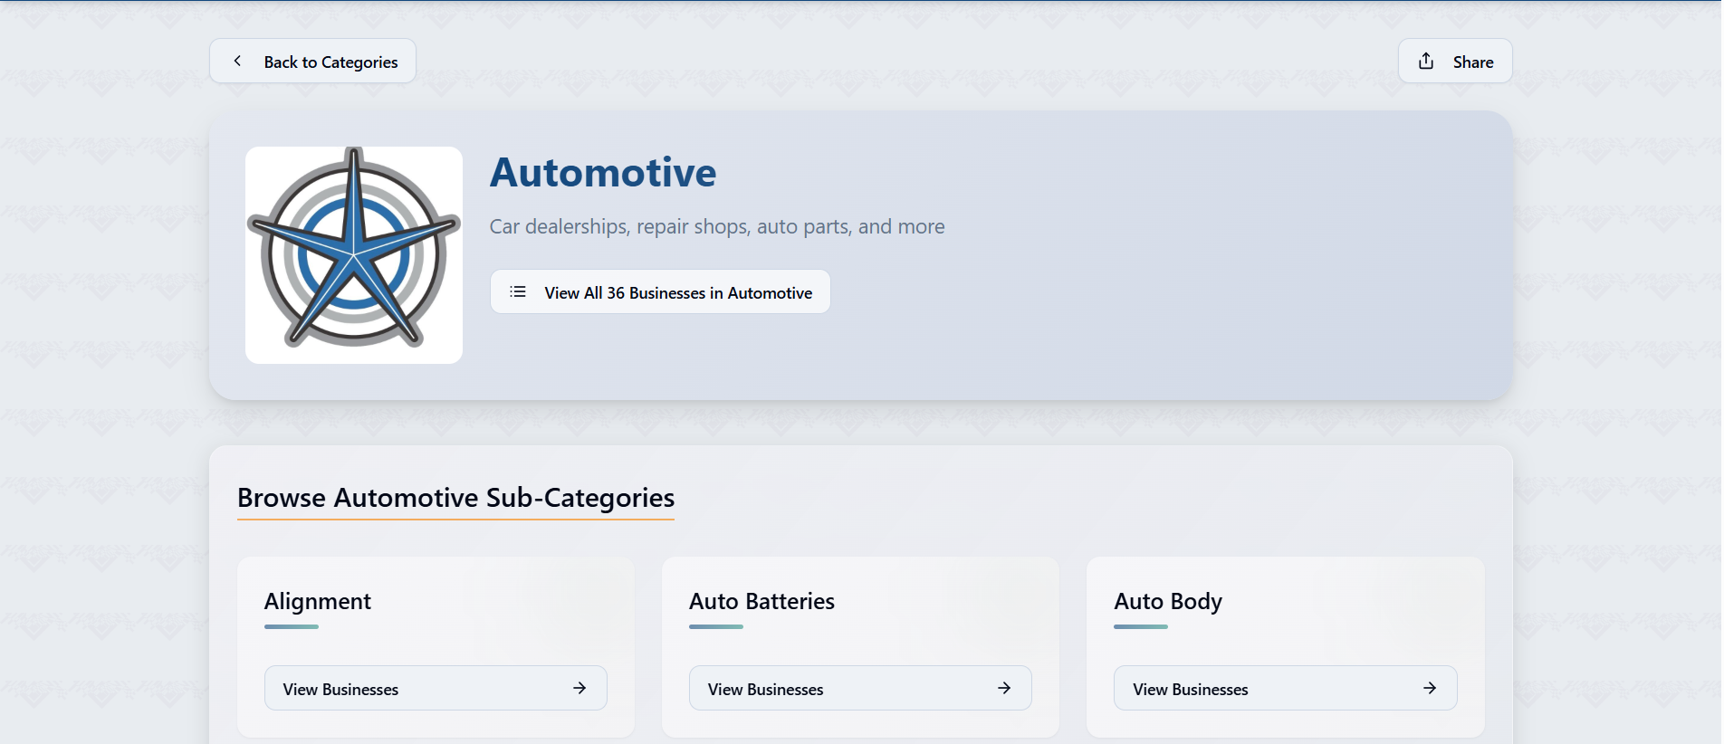This screenshot has width=1724, height=744.
Task: Select the Auto Body sub-category title
Action: click(x=1168, y=602)
